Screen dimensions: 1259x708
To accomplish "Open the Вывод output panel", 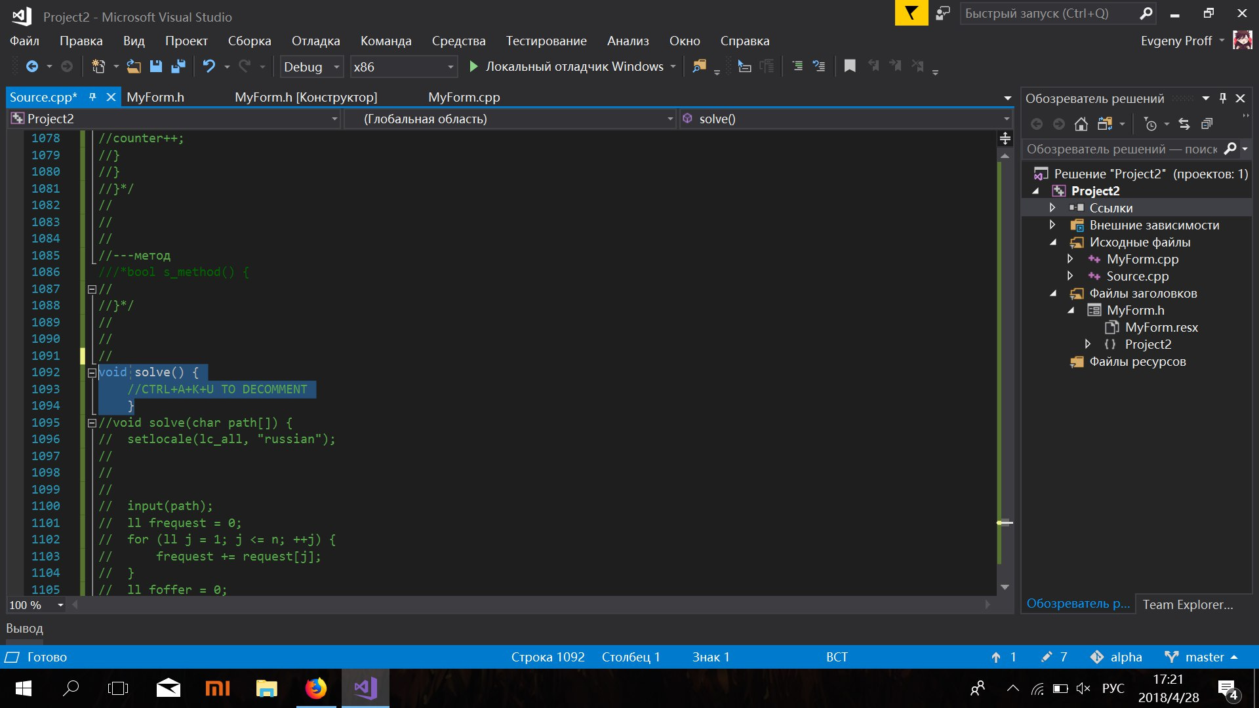I will pyautogui.click(x=25, y=629).
